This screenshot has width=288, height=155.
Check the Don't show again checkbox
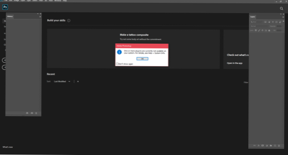pyautogui.click(x=117, y=64)
